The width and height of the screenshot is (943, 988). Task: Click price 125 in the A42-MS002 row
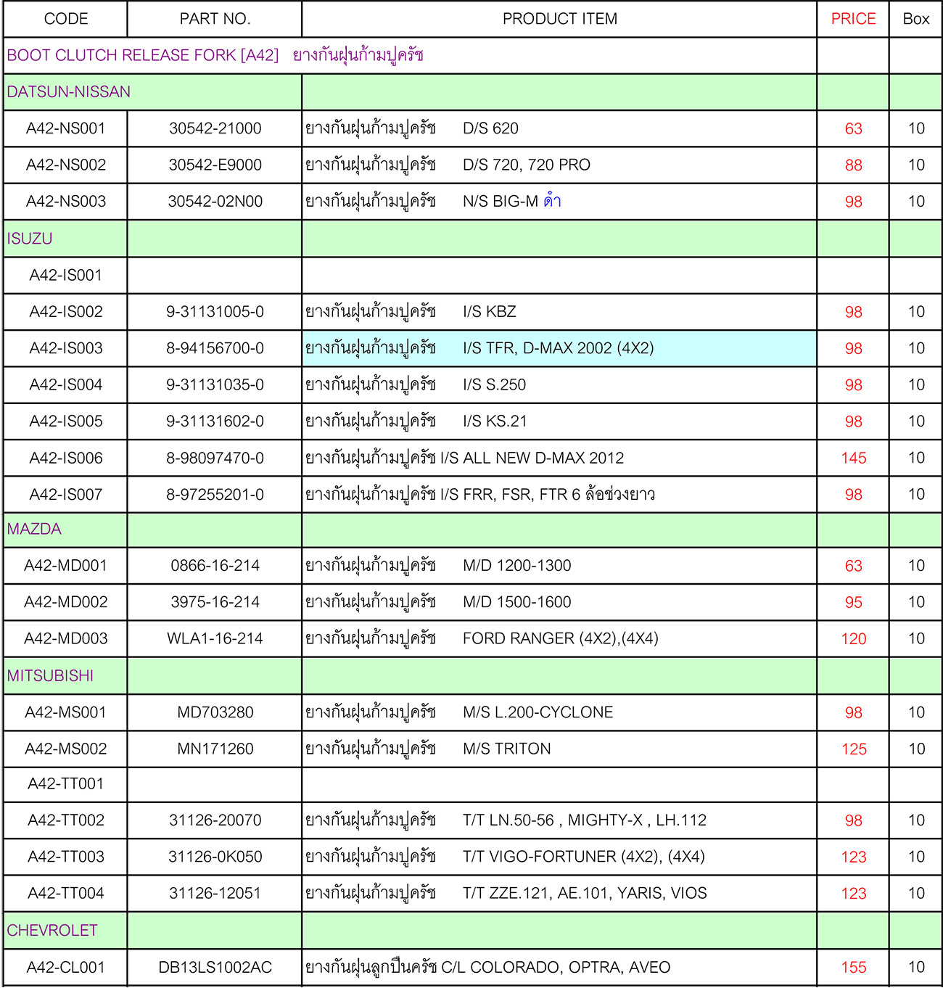pos(853,749)
